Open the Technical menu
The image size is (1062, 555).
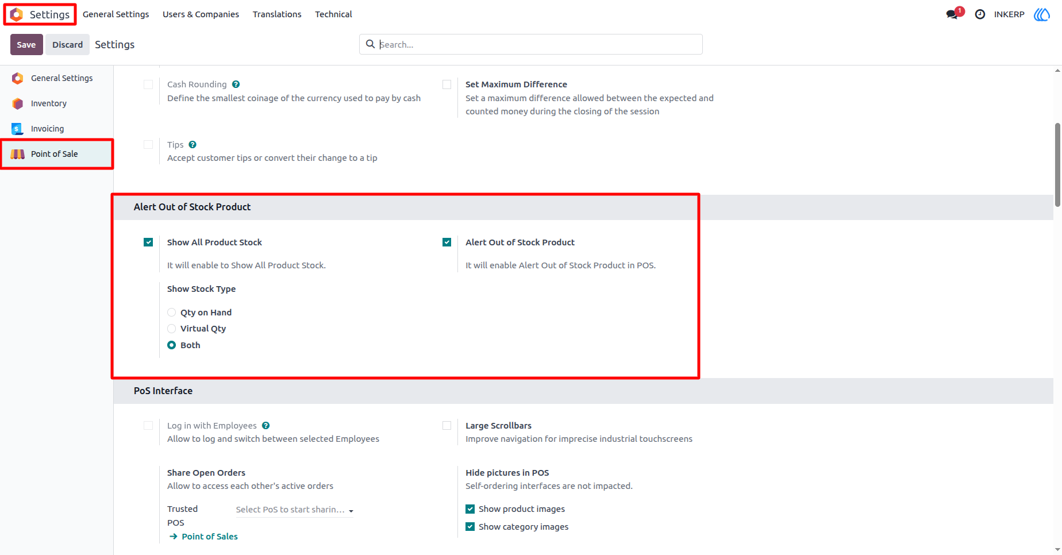[x=333, y=14]
